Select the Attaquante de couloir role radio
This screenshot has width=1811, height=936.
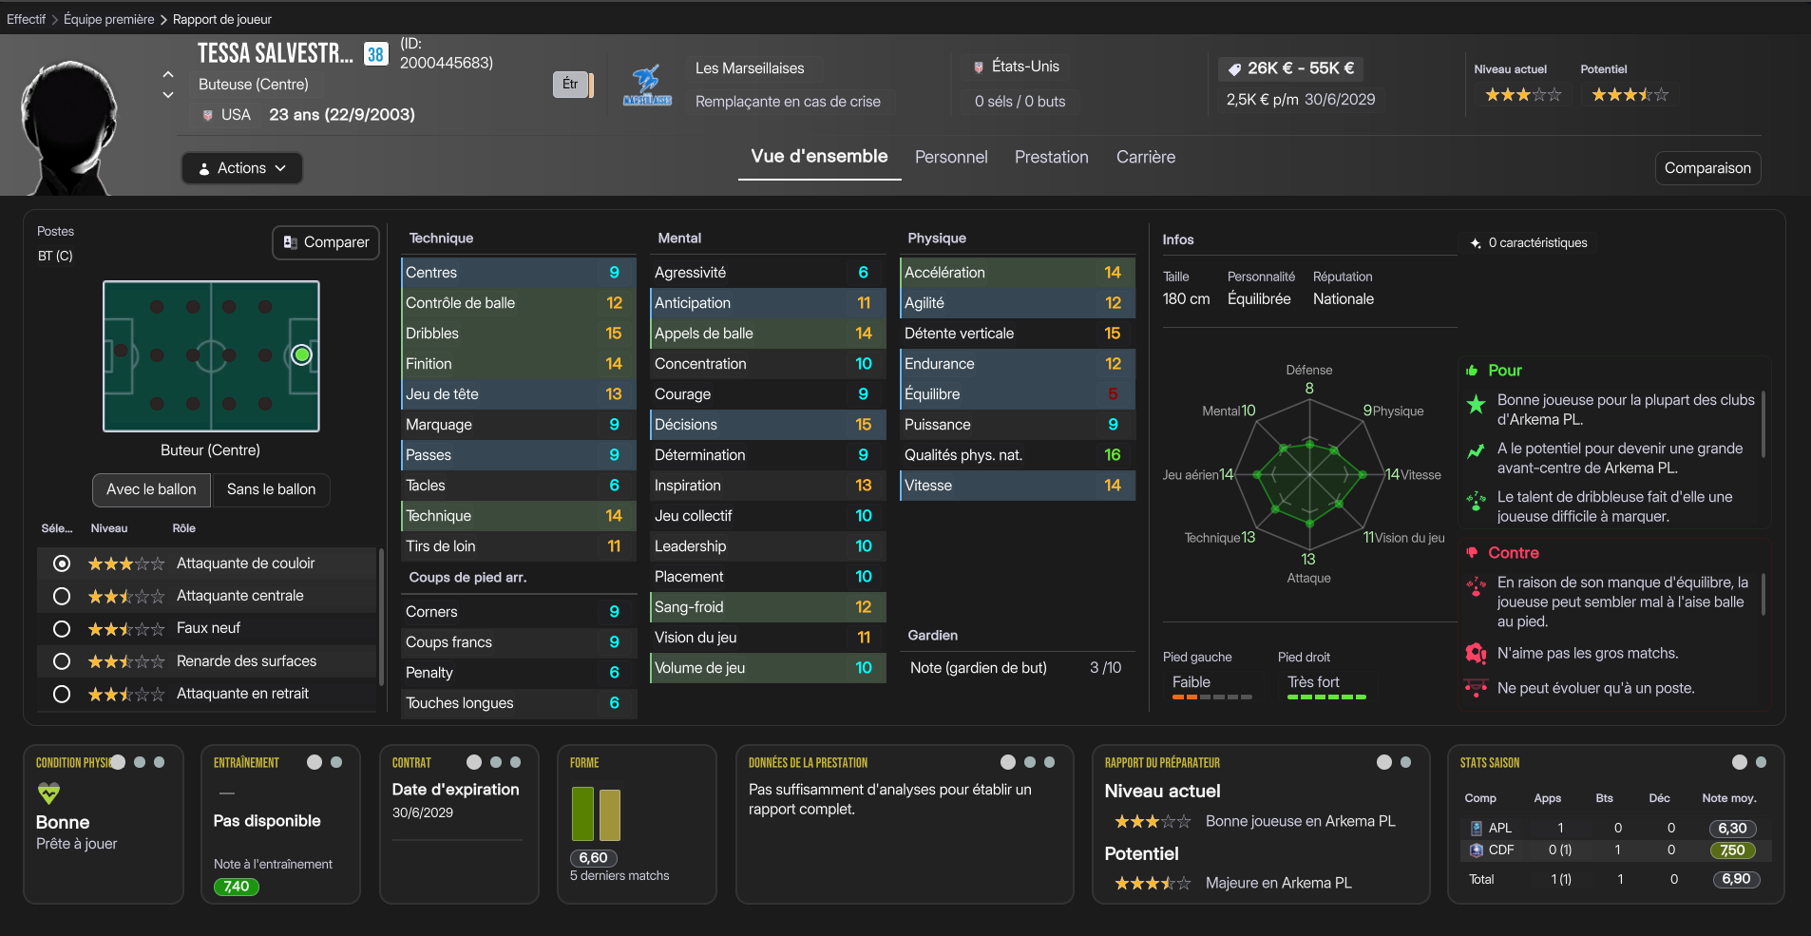pyautogui.click(x=62, y=564)
